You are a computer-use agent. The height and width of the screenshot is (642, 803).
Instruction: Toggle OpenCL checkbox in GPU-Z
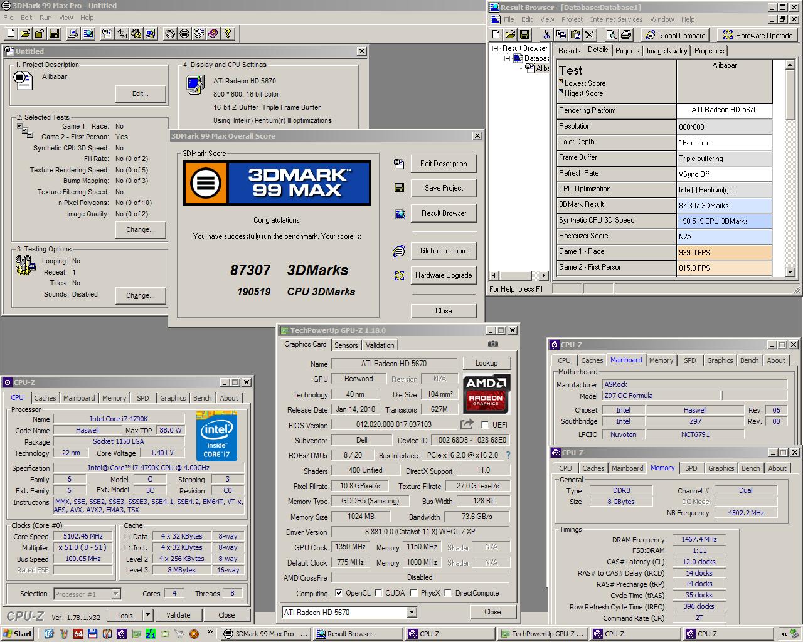pos(339,593)
